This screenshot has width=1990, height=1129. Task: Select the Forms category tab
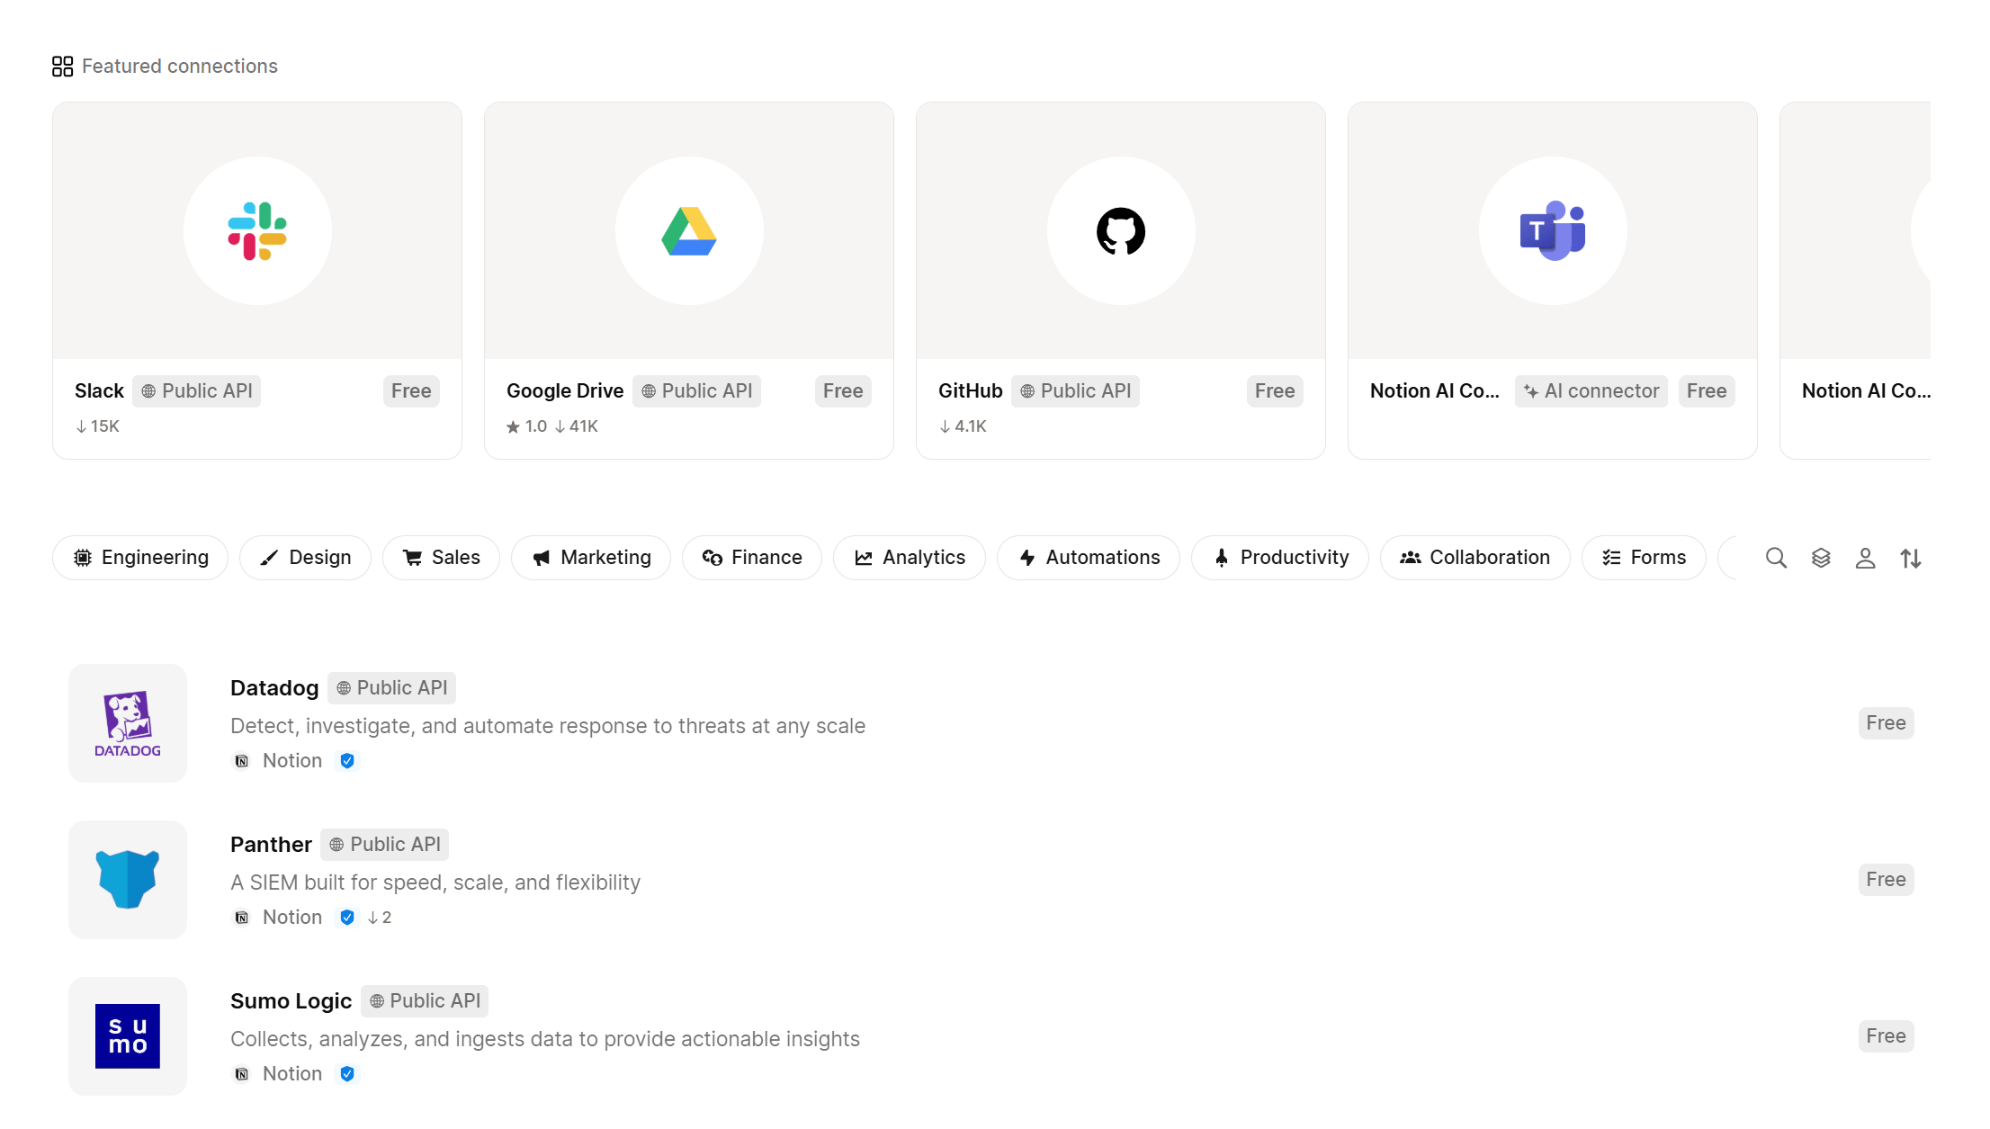click(1644, 558)
